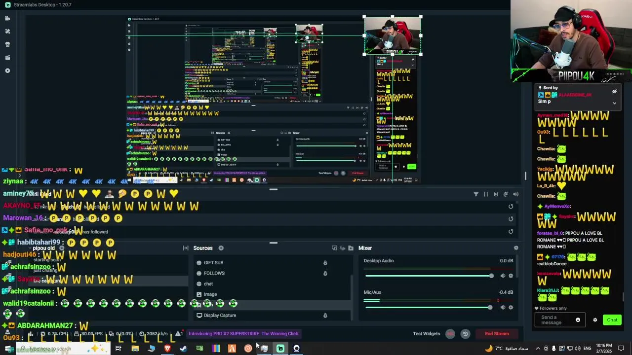Image resolution: width=632 pixels, height=355 pixels.
Task: Send message with the green Chat button
Action: pyautogui.click(x=612, y=320)
